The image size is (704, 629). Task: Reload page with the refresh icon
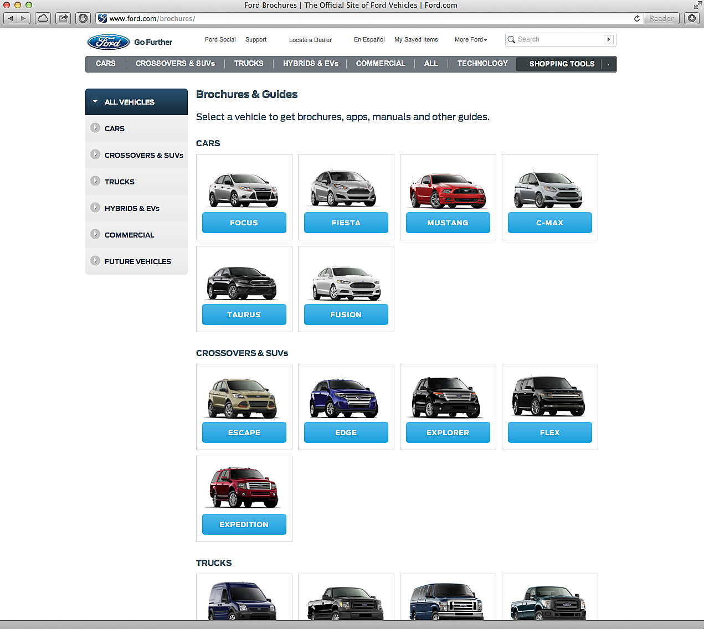tap(637, 18)
